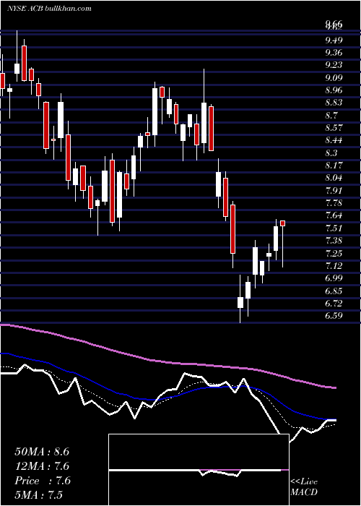The width and height of the screenshot is (361, 506).
Task: Click the 9.49 price axis label
Action: coord(334,40)
